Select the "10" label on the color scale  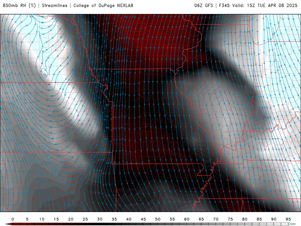[42, 219]
